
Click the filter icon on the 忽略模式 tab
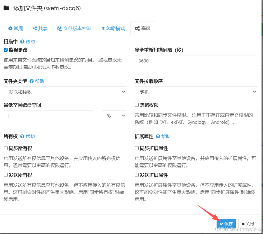tap(103, 28)
